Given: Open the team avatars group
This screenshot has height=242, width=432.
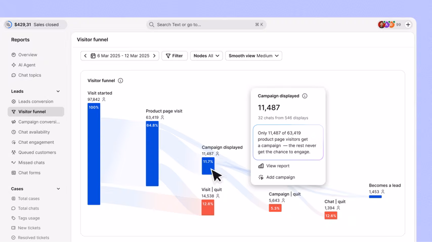Looking at the screenshot, I should pos(386,24).
